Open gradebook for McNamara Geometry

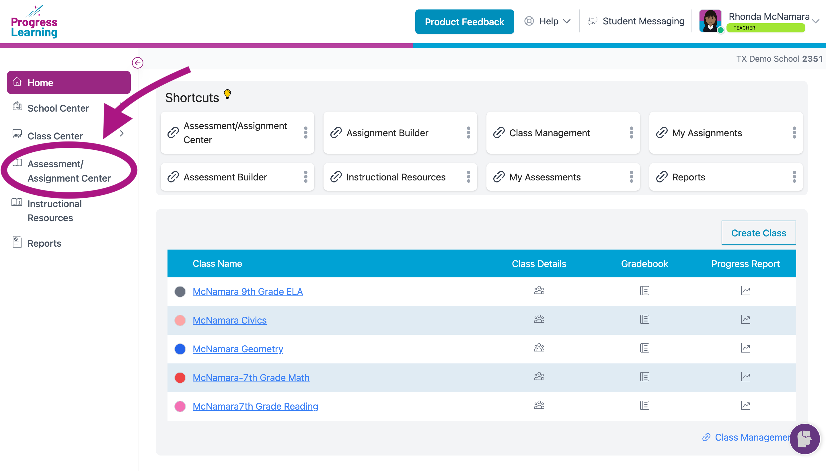point(644,348)
